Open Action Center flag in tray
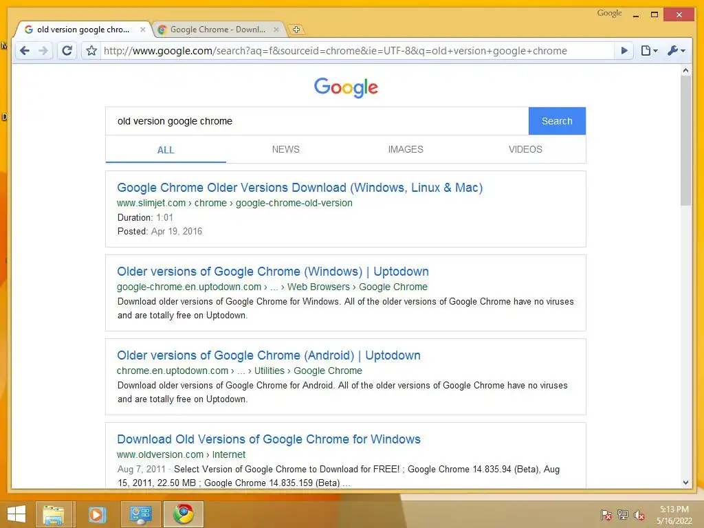Image resolution: width=704 pixels, height=528 pixels. pos(606,515)
